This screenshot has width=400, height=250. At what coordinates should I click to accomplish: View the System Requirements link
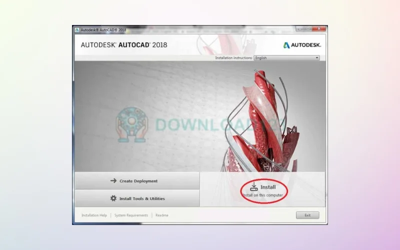(x=131, y=215)
